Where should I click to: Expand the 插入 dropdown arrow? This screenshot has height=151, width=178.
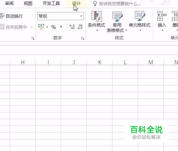point(162,30)
